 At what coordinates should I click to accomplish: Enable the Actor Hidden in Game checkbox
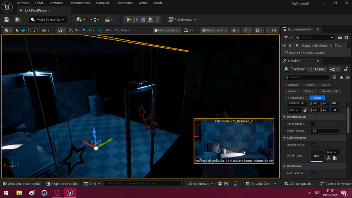pyautogui.click(x=313, y=124)
